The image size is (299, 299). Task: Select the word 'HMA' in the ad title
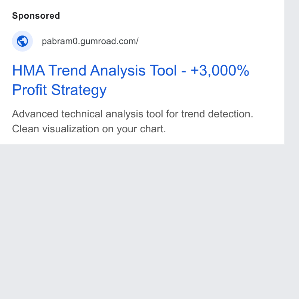coord(29,71)
